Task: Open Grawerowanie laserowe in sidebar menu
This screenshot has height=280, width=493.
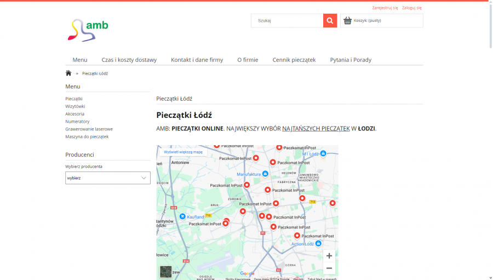Action: pos(89,129)
